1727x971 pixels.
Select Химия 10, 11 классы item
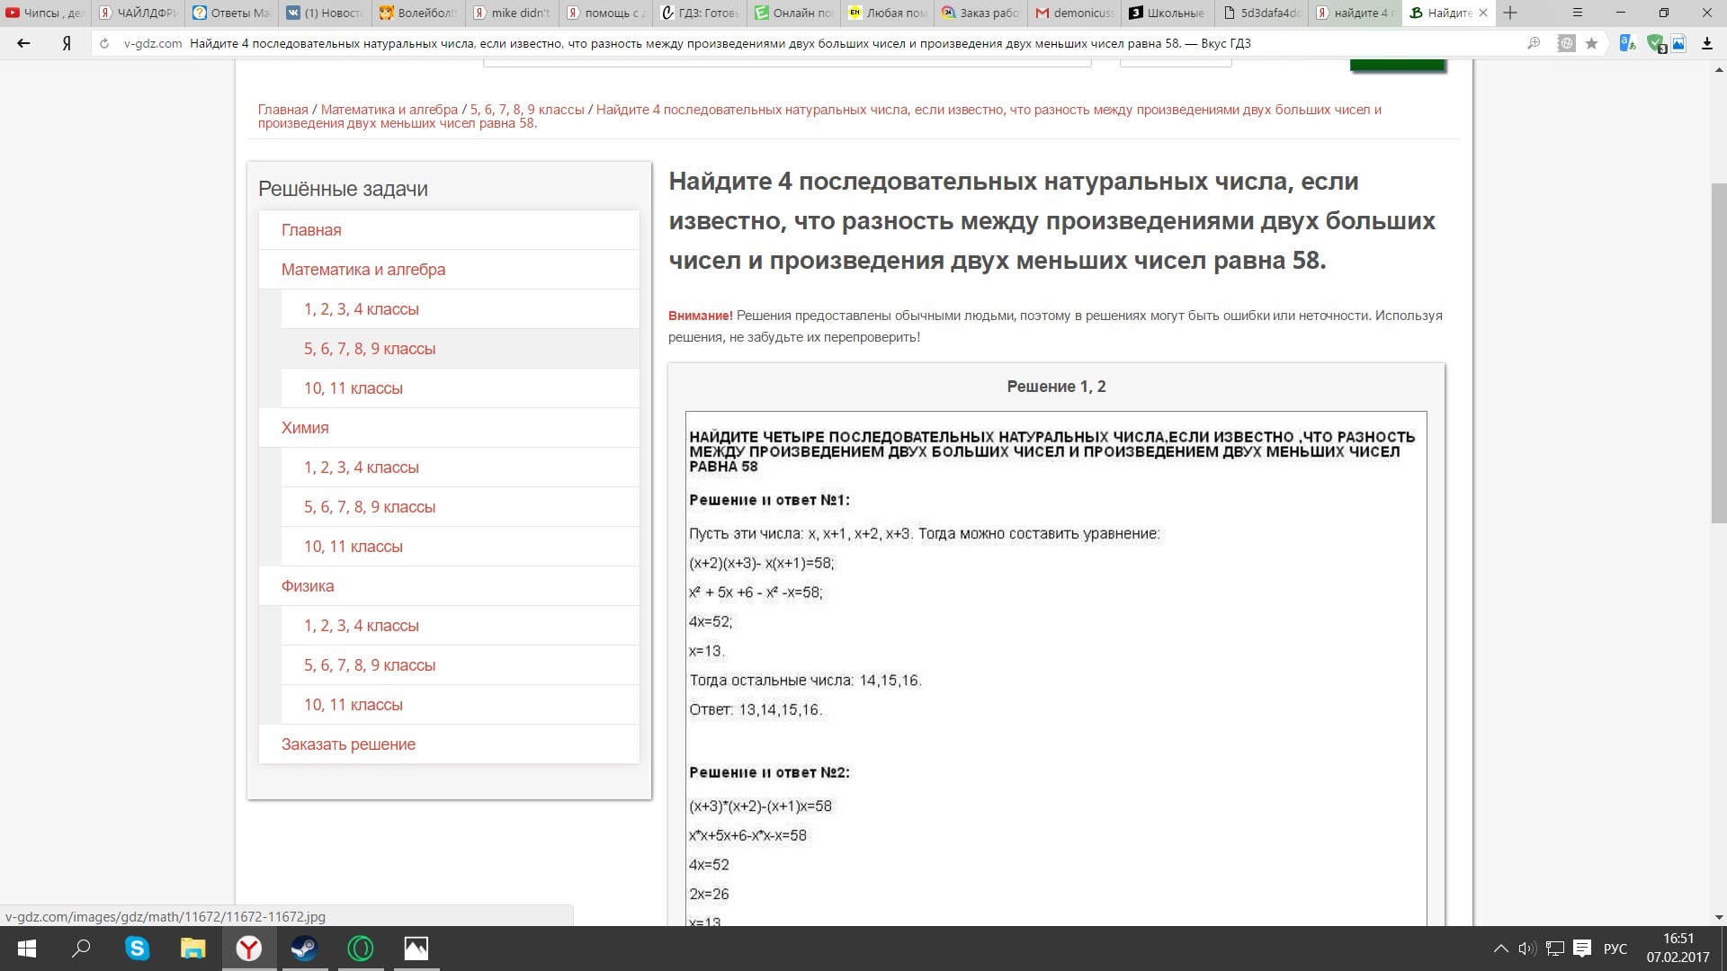click(353, 547)
